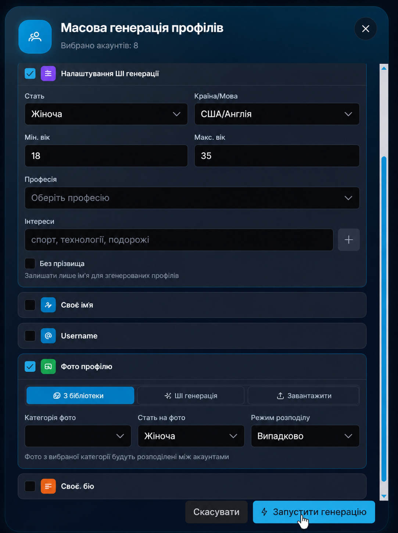Uncheck the AI generation settings checkbox

tap(30, 73)
